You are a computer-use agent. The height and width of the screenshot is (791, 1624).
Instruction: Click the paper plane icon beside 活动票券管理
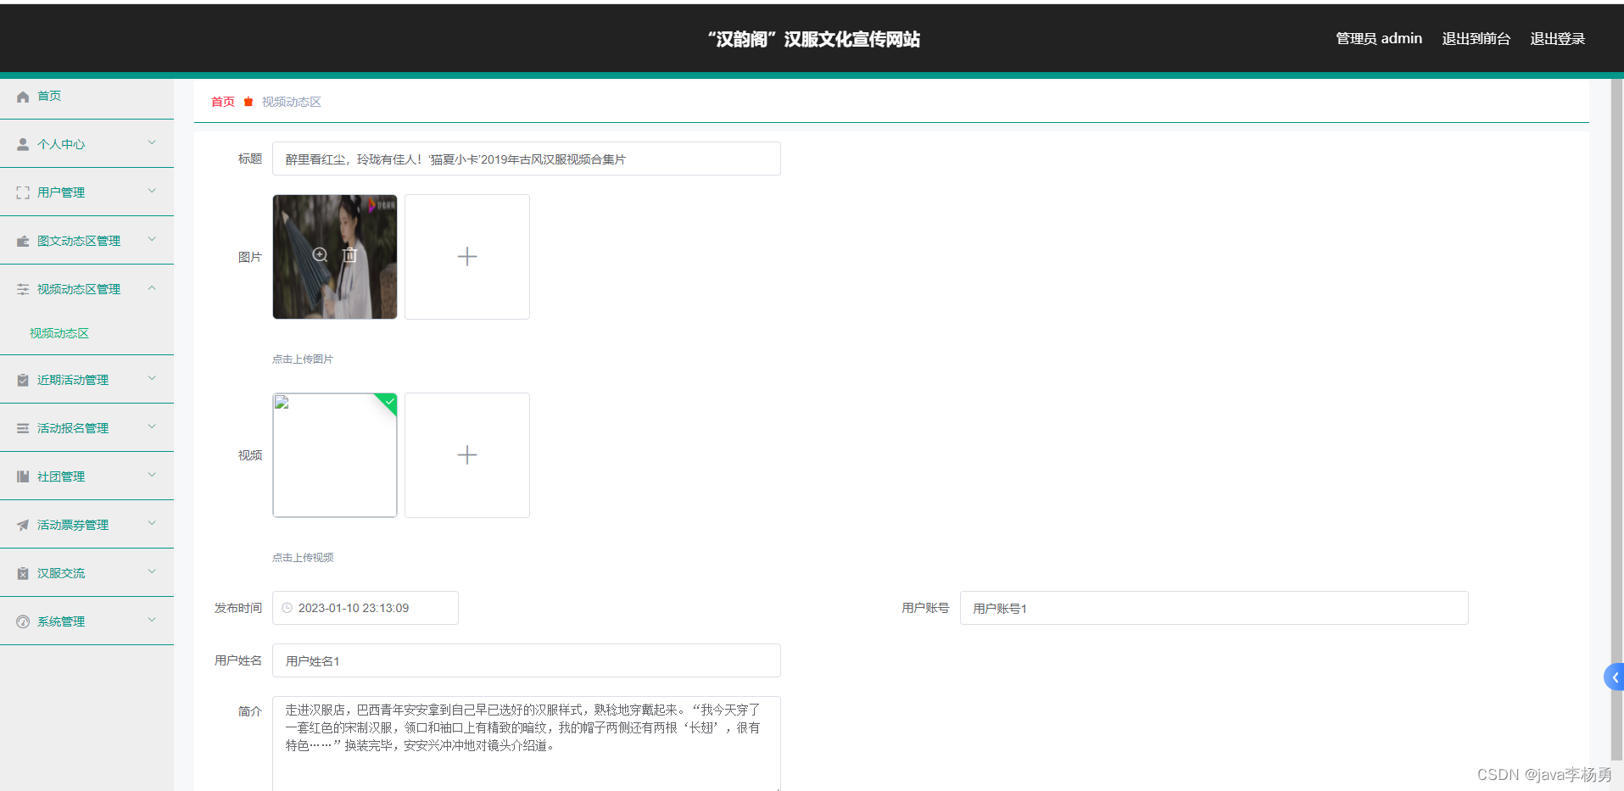(23, 526)
